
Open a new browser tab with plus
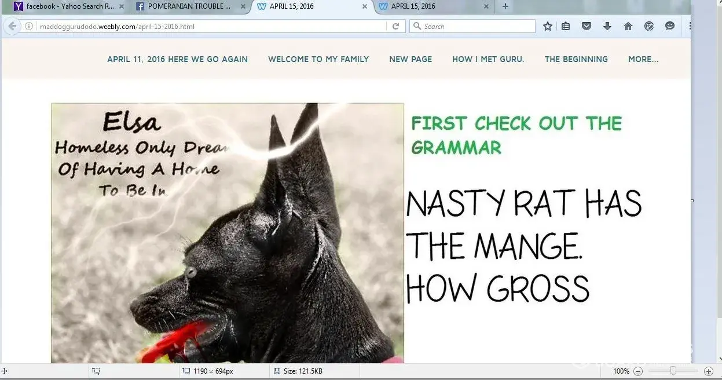tap(505, 6)
